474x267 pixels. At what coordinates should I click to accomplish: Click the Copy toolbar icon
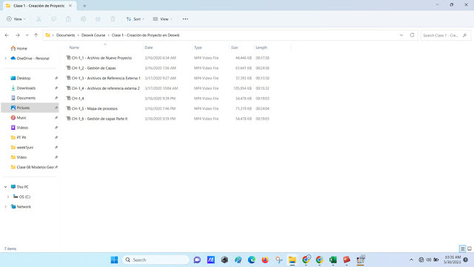click(53, 19)
